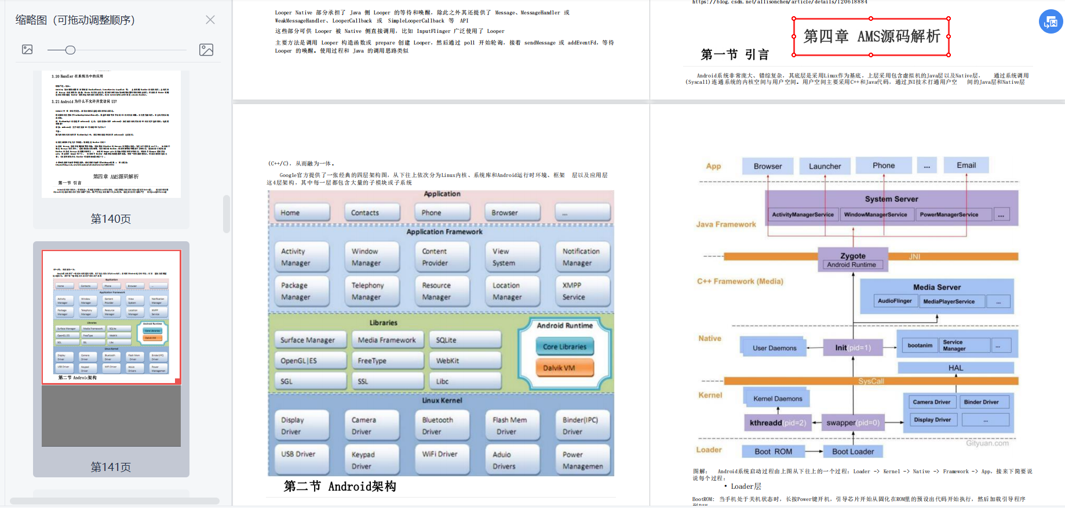Click the 'Binder(IPC) Driver' box
The width and height of the screenshot is (1065, 508).
[583, 425]
